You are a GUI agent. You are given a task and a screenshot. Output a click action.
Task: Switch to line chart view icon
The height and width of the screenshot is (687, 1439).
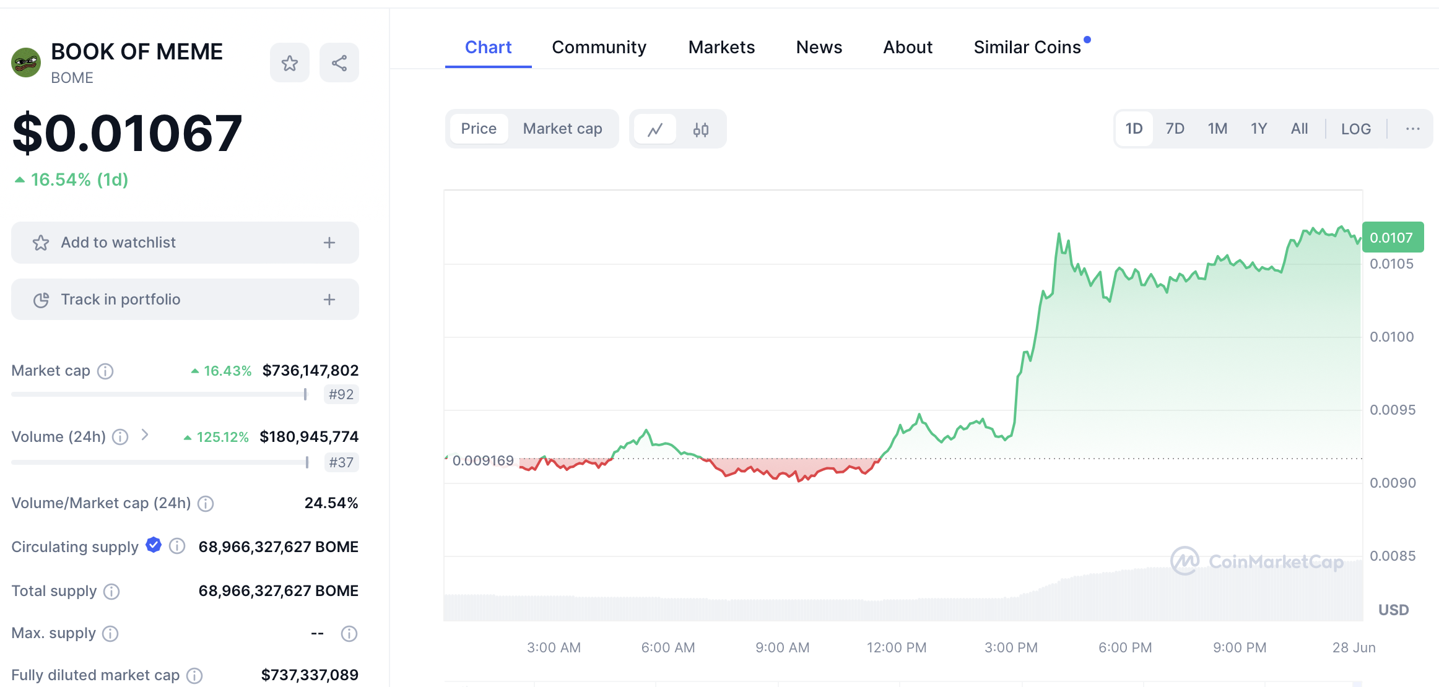coord(655,129)
